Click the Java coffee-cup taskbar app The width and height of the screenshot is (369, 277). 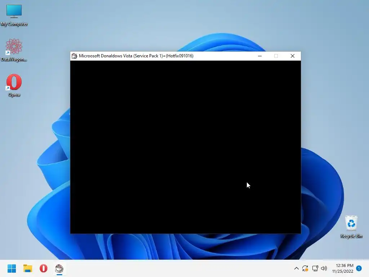click(59, 268)
